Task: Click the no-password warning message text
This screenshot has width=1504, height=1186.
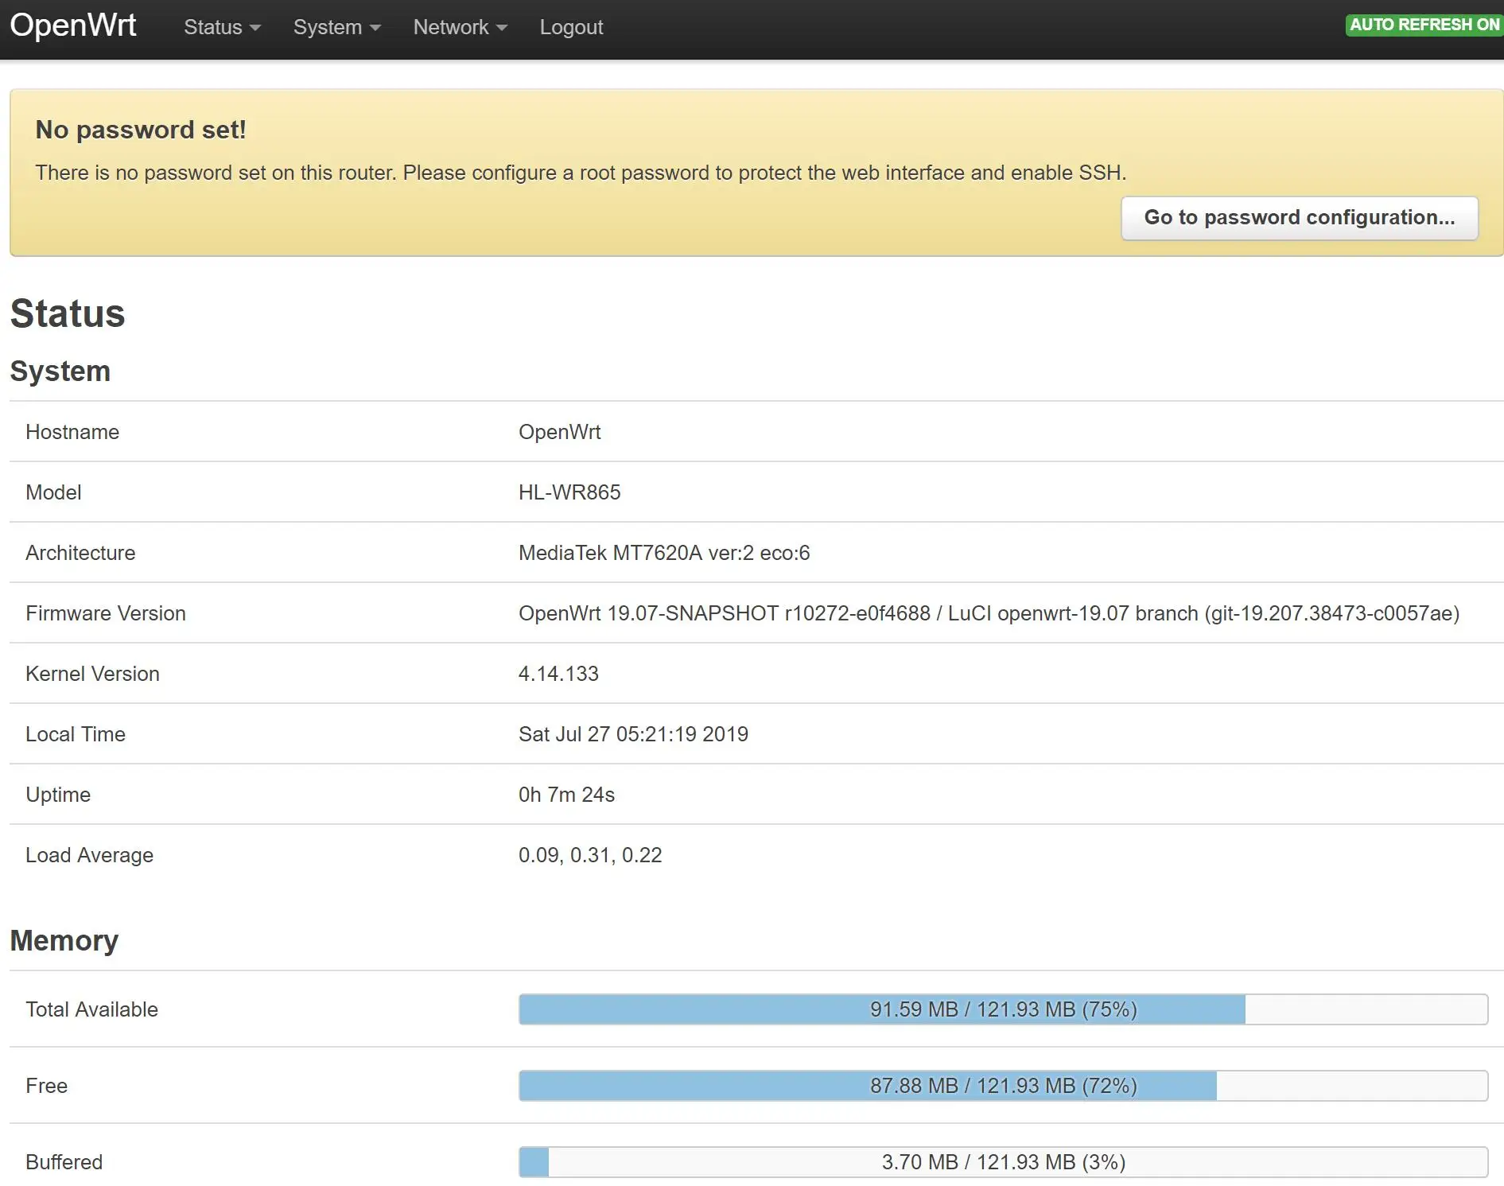Action: pyautogui.click(x=581, y=173)
